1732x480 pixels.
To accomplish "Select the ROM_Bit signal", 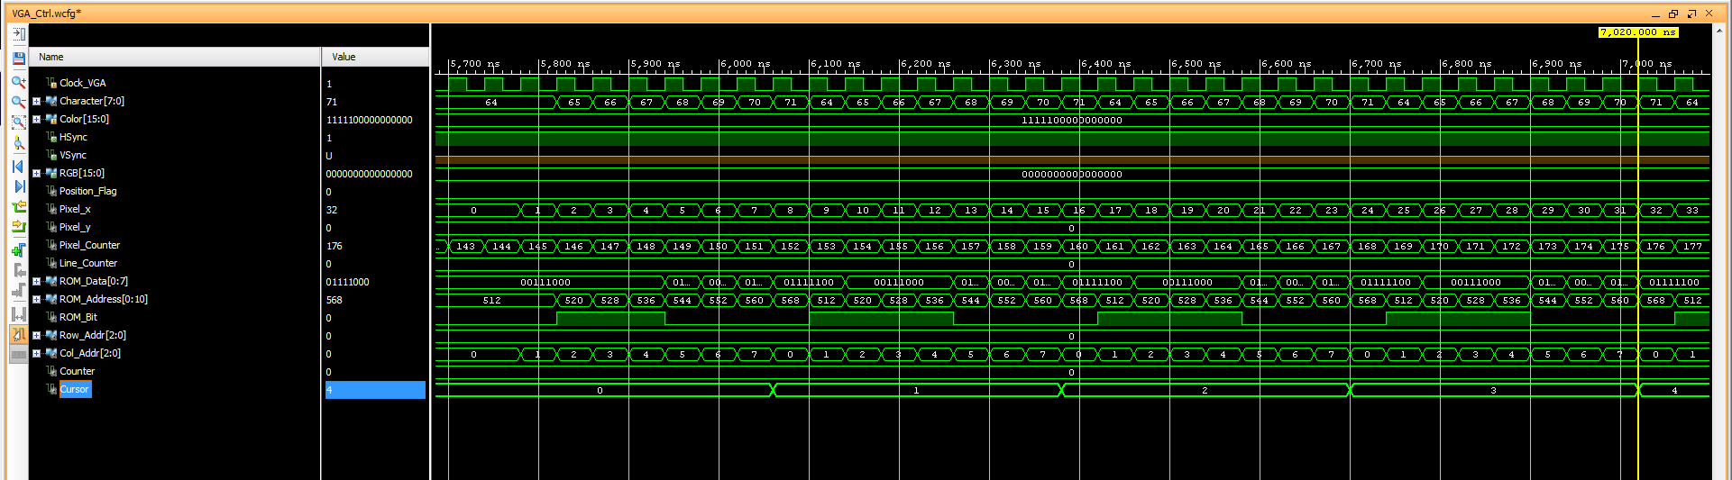I will tap(78, 317).
